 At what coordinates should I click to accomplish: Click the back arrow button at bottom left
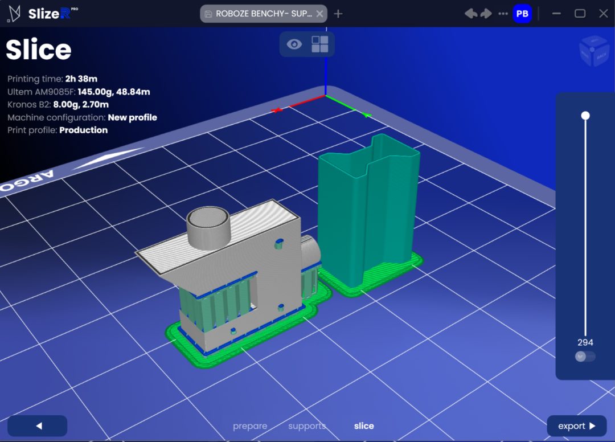click(37, 425)
